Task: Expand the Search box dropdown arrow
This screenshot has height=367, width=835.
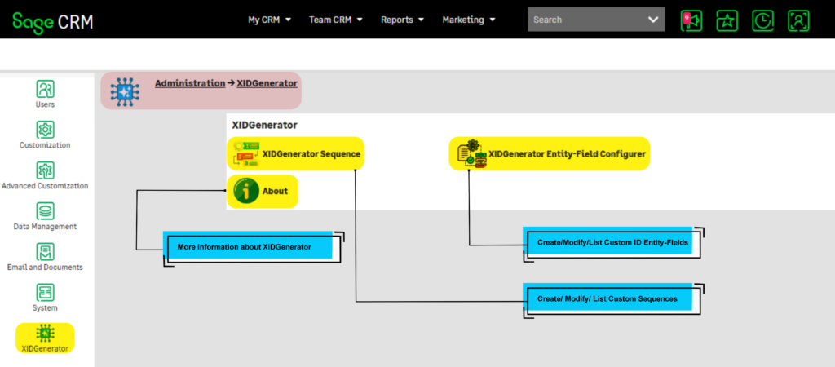Action: point(652,20)
